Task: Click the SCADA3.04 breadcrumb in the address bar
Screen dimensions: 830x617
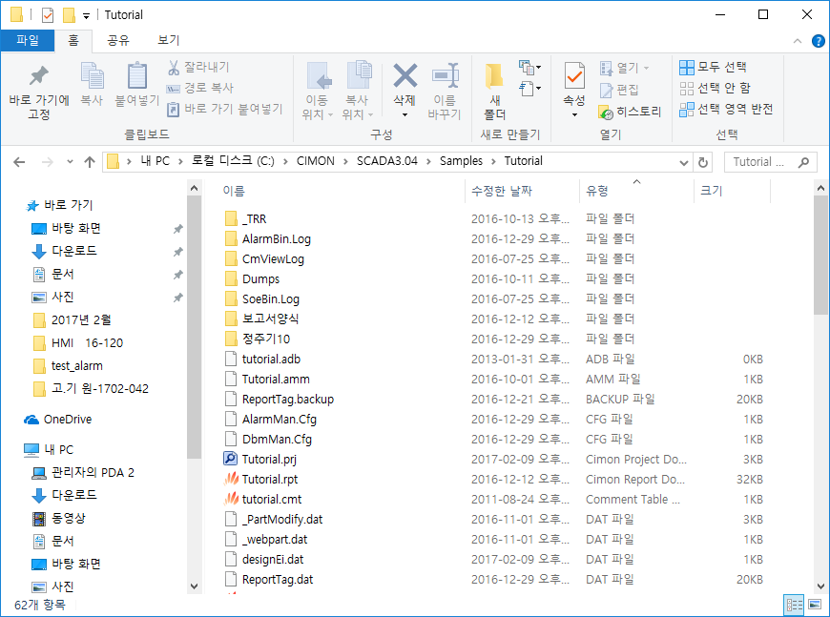Action: pos(387,162)
